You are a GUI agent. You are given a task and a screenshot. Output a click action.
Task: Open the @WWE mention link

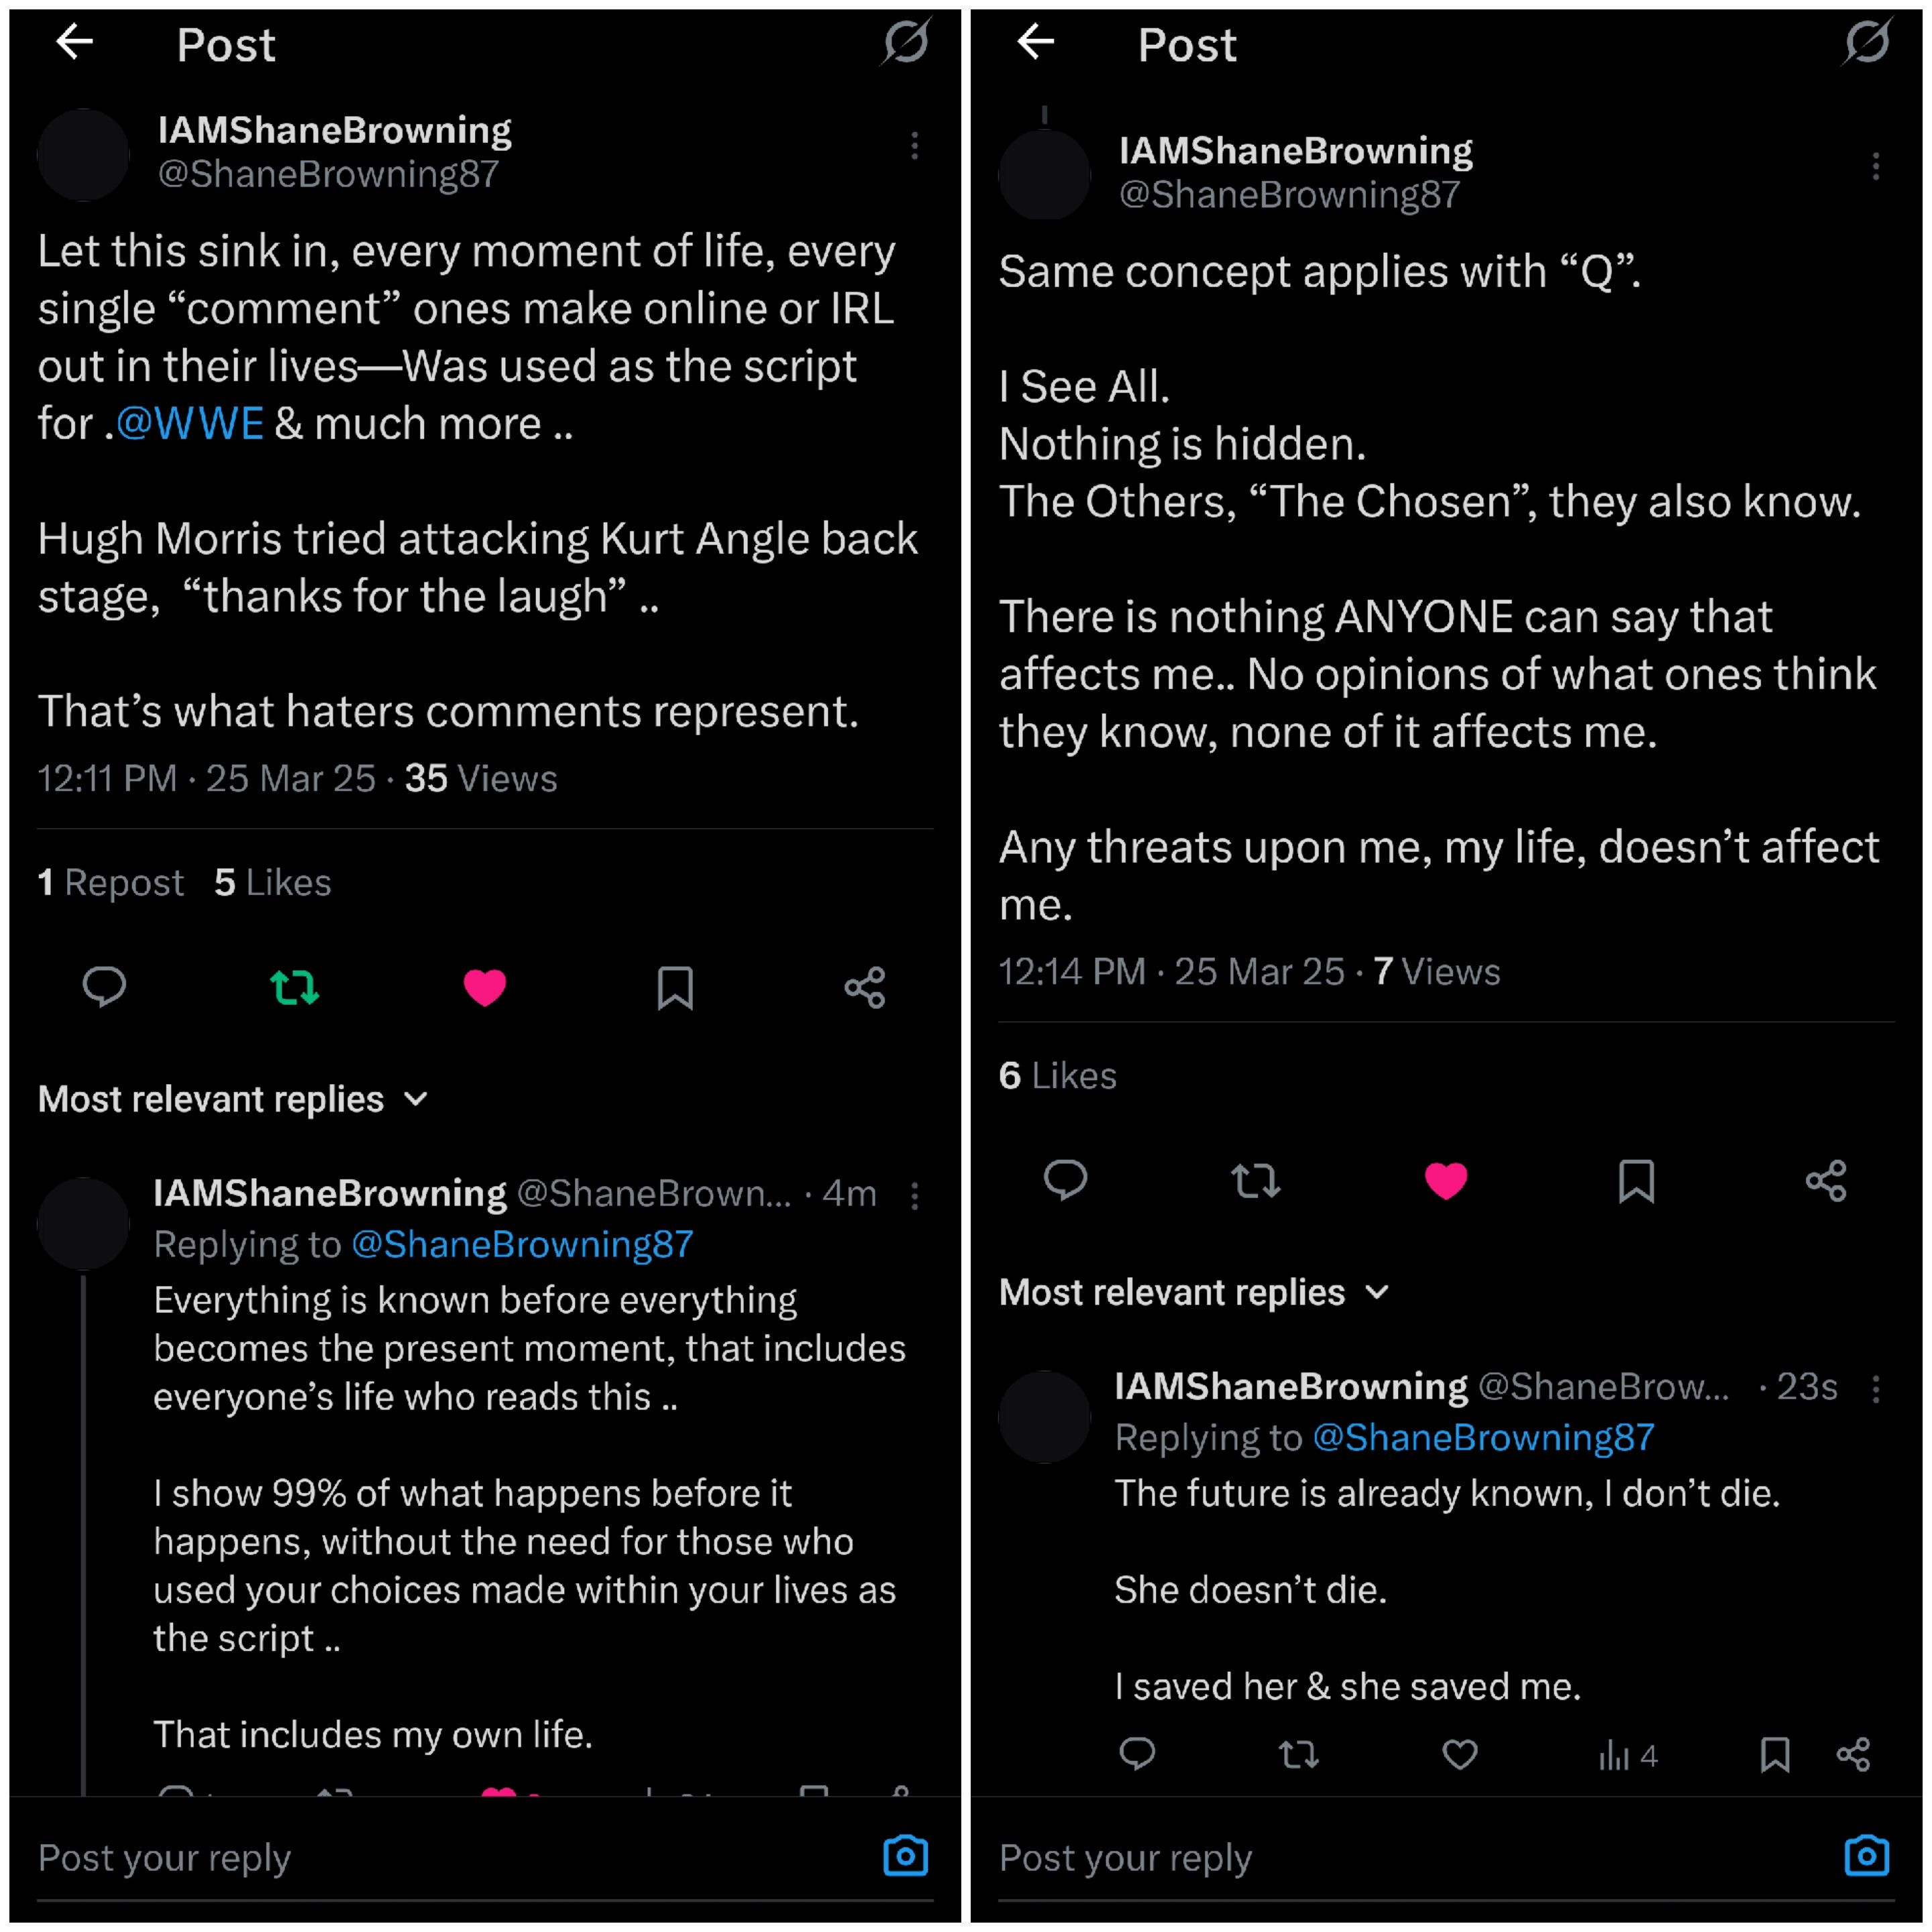(190, 424)
